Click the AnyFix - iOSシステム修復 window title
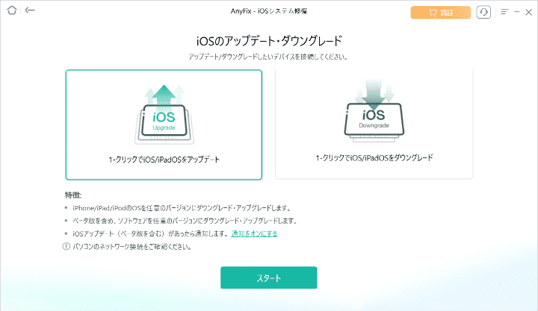538x311 pixels. tap(269, 11)
